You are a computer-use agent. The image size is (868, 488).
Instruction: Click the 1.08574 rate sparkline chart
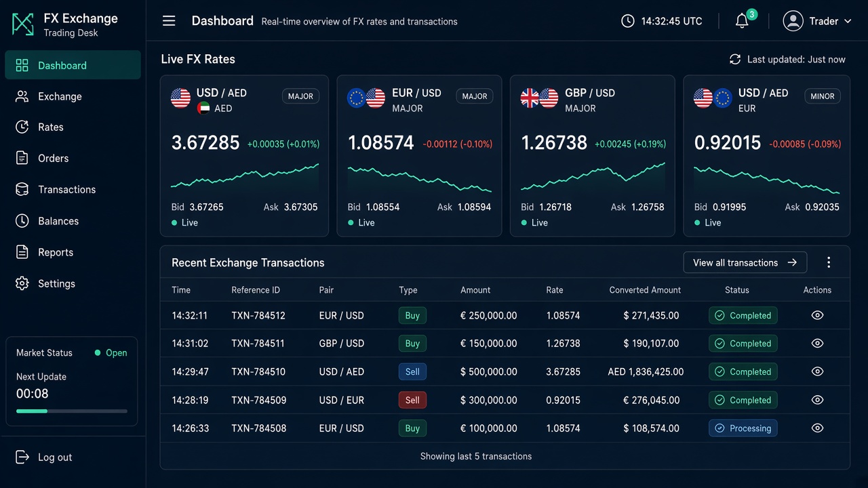(x=420, y=178)
